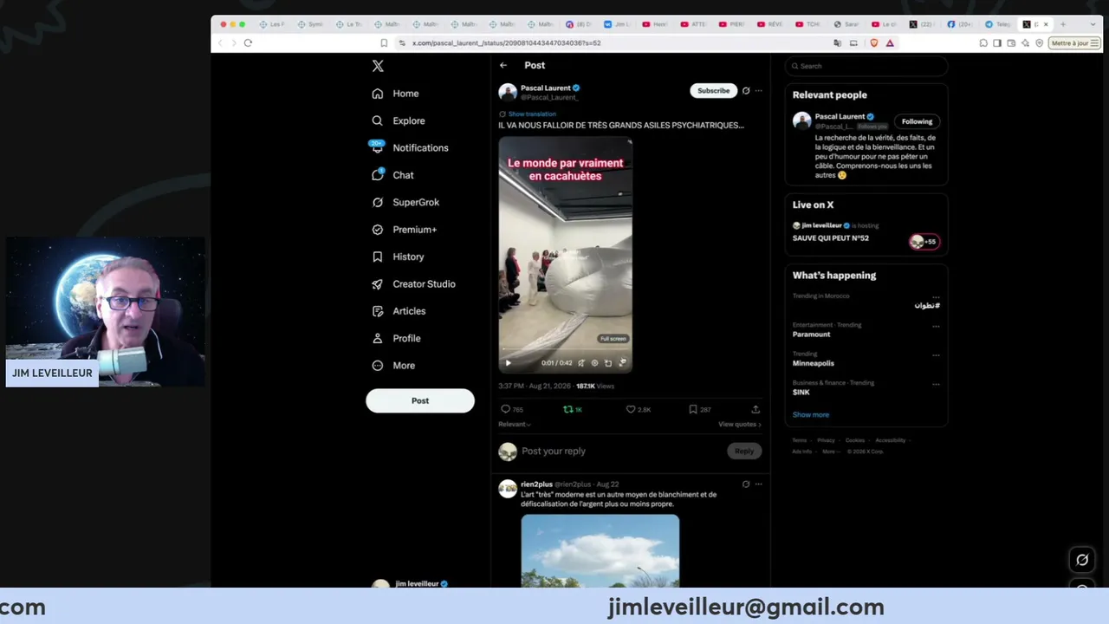Viewport: 1109px width, 624px height.
Task: Go back using the Post header arrow
Action: click(x=503, y=65)
